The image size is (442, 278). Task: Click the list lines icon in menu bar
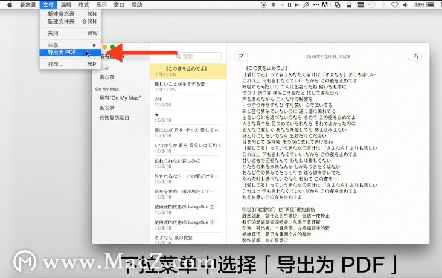coord(273,5)
